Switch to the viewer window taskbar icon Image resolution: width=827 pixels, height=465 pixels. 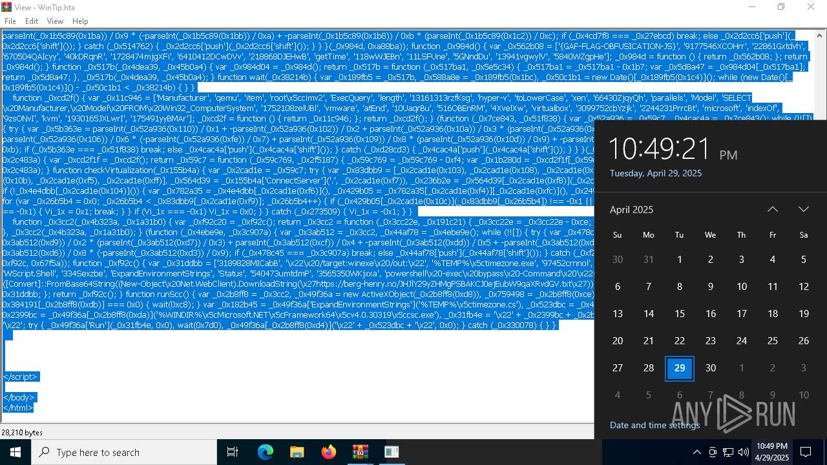(x=392, y=452)
